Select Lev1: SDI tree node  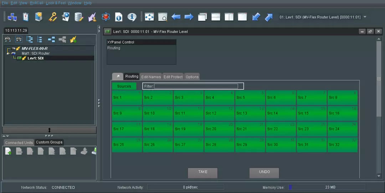tap(36, 58)
